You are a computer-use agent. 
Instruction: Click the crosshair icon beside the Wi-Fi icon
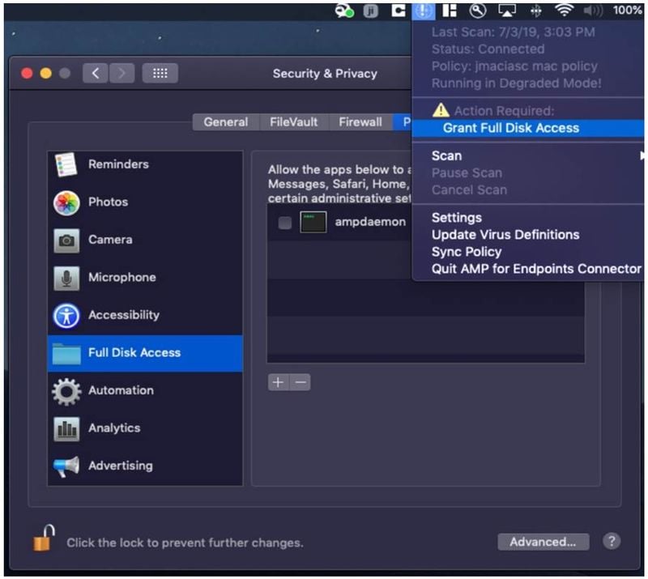pyautogui.click(x=535, y=11)
